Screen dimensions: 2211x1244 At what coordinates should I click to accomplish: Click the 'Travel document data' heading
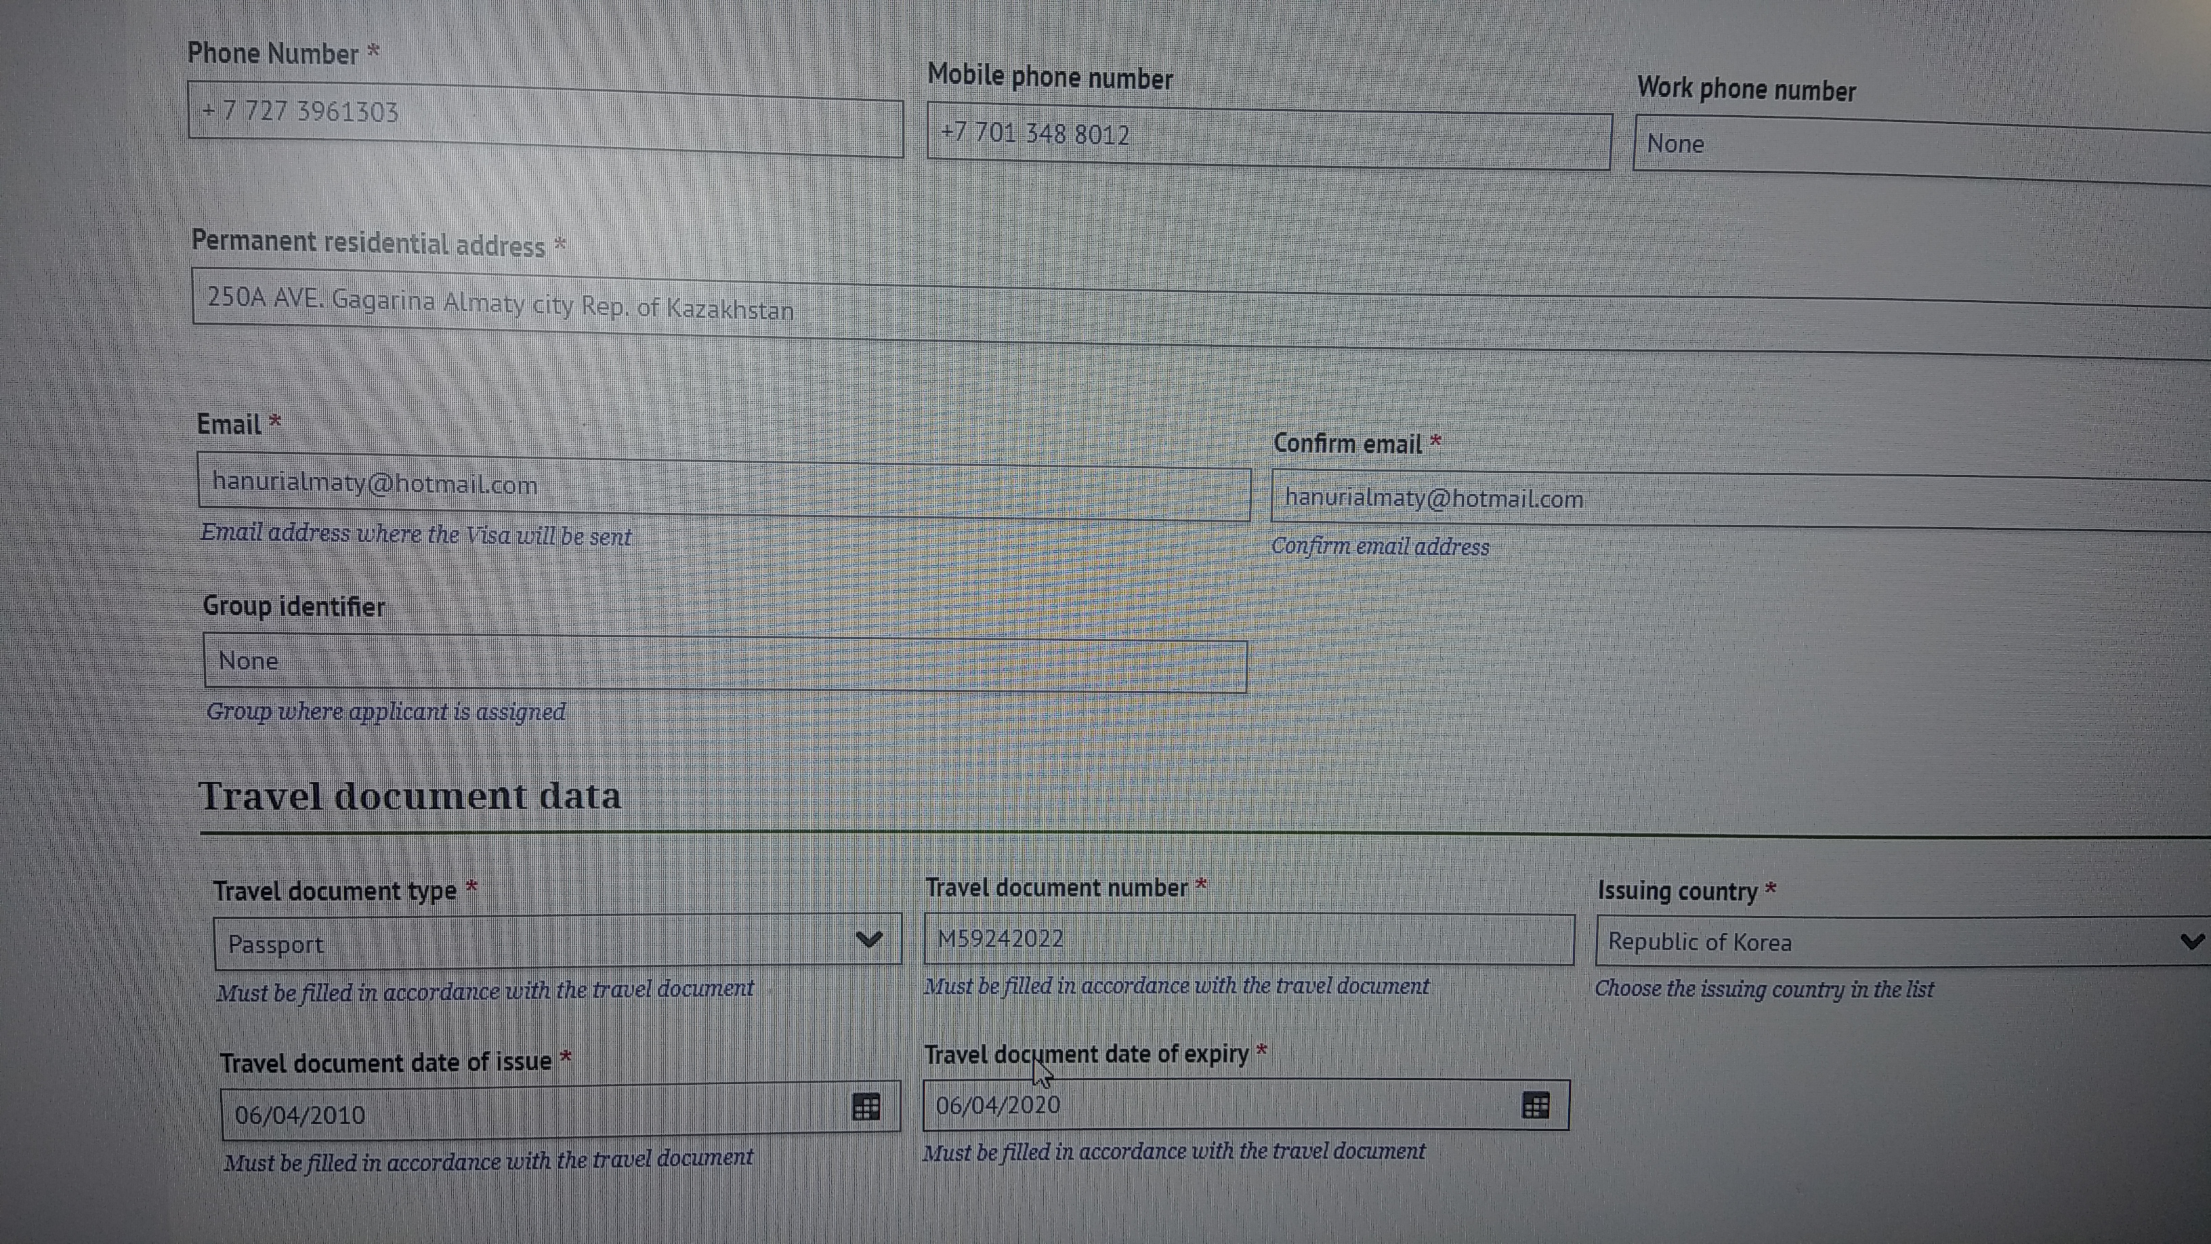click(409, 796)
